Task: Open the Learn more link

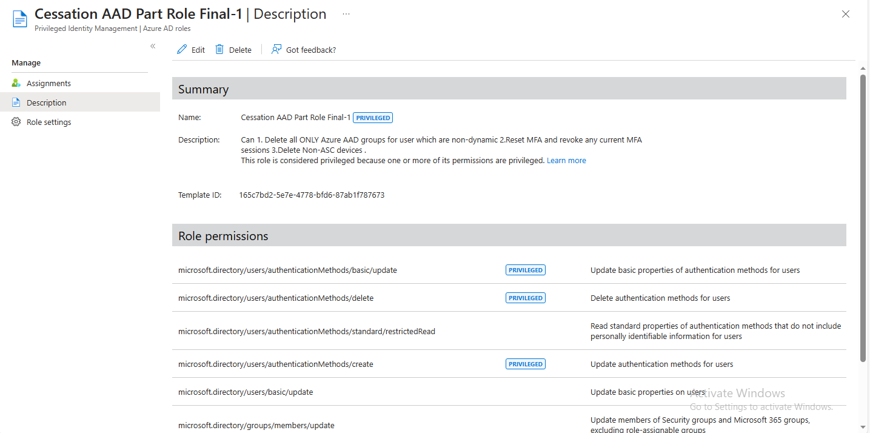Action: [x=566, y=160]
